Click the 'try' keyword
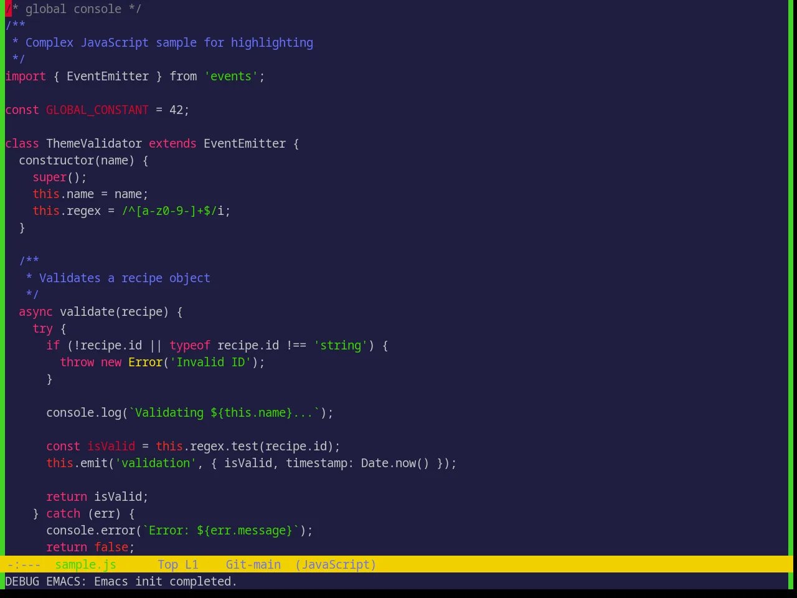Viewport: 797px width, 598px height. pos(42,328)
